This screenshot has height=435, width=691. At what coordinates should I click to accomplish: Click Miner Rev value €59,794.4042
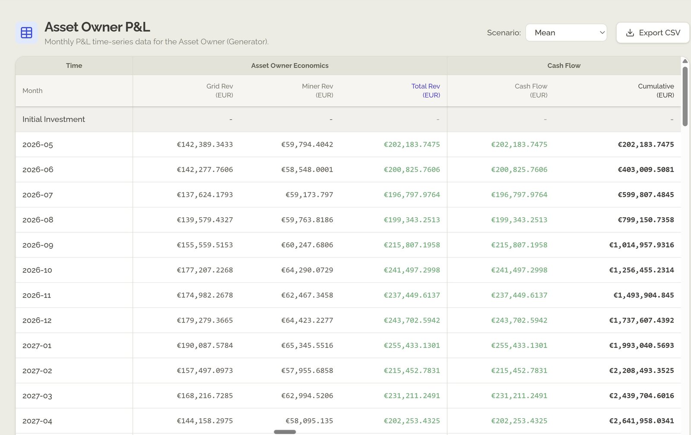pyautogui.click(x=307, y=144)
